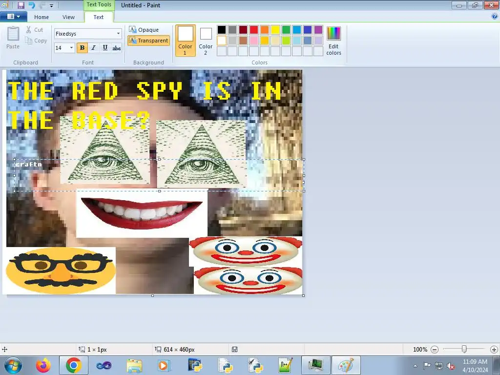Select Transparent background option
Image resolution: width=500 pixels, height=375 pixels.
click(x=148, y=41)
